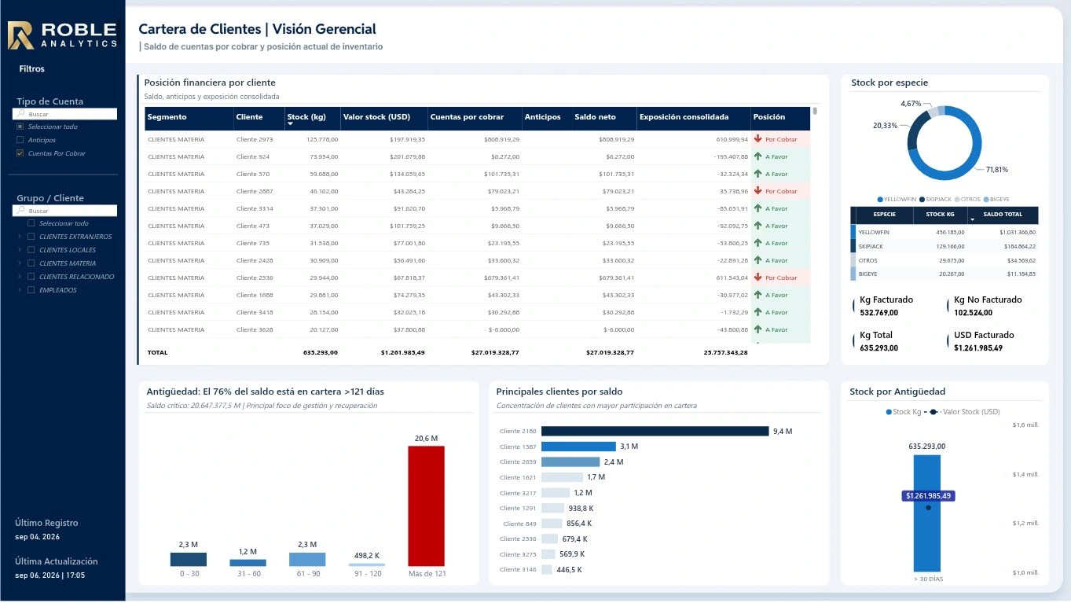Uncheck the Cuentas Por Cobrar checkbox
The height and width of the screenshot is (603, 1071).
pyautogui.click(x=20, y=153)
